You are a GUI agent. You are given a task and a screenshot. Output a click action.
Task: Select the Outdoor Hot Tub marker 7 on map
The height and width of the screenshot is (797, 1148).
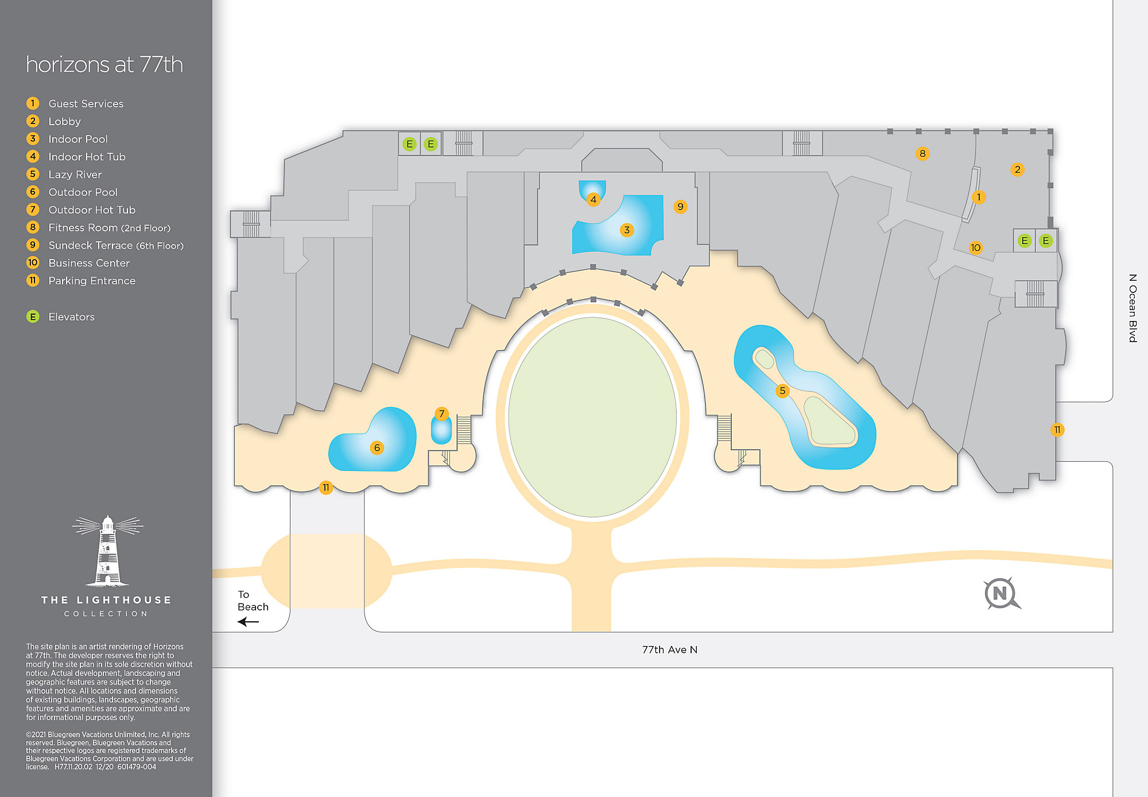(441, 414)
